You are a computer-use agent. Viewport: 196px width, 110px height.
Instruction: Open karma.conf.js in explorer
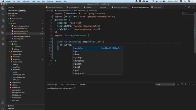(x=17, y=62)
